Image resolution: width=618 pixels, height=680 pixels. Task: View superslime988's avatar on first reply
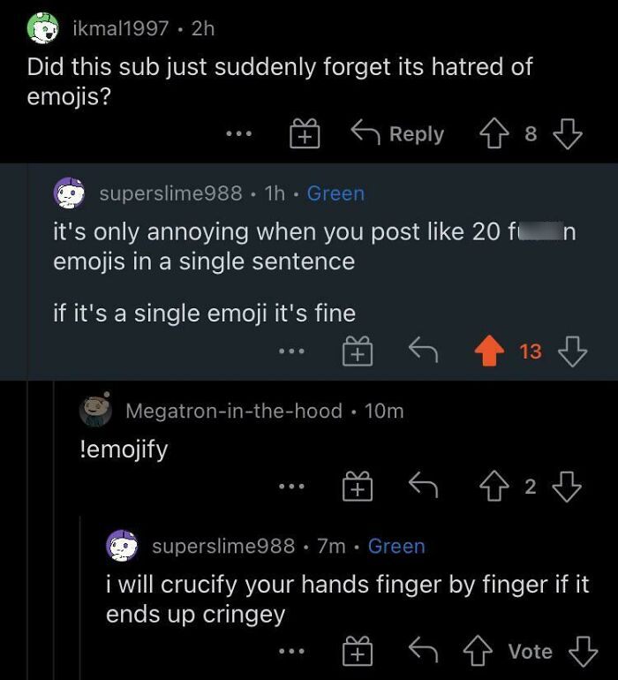point(70,193)
